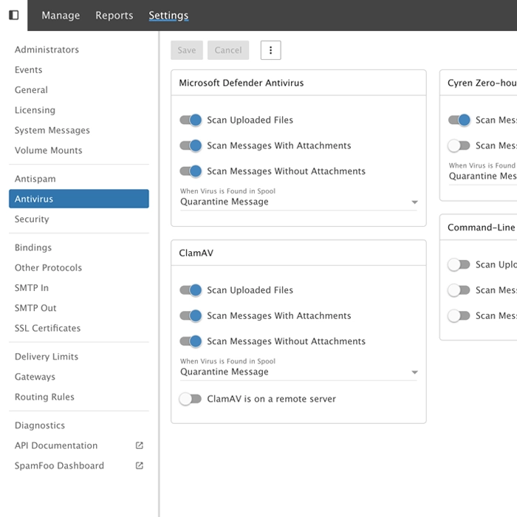Enable ClamAV is on a remote server
The width and height of the screenshot is (517, 517).
[191, 399]
